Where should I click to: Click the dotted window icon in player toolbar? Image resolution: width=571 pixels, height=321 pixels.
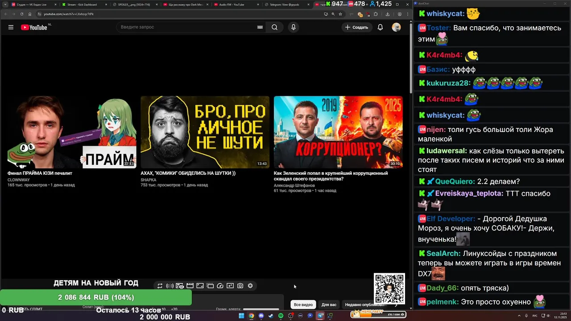click(x=210, y=286)
